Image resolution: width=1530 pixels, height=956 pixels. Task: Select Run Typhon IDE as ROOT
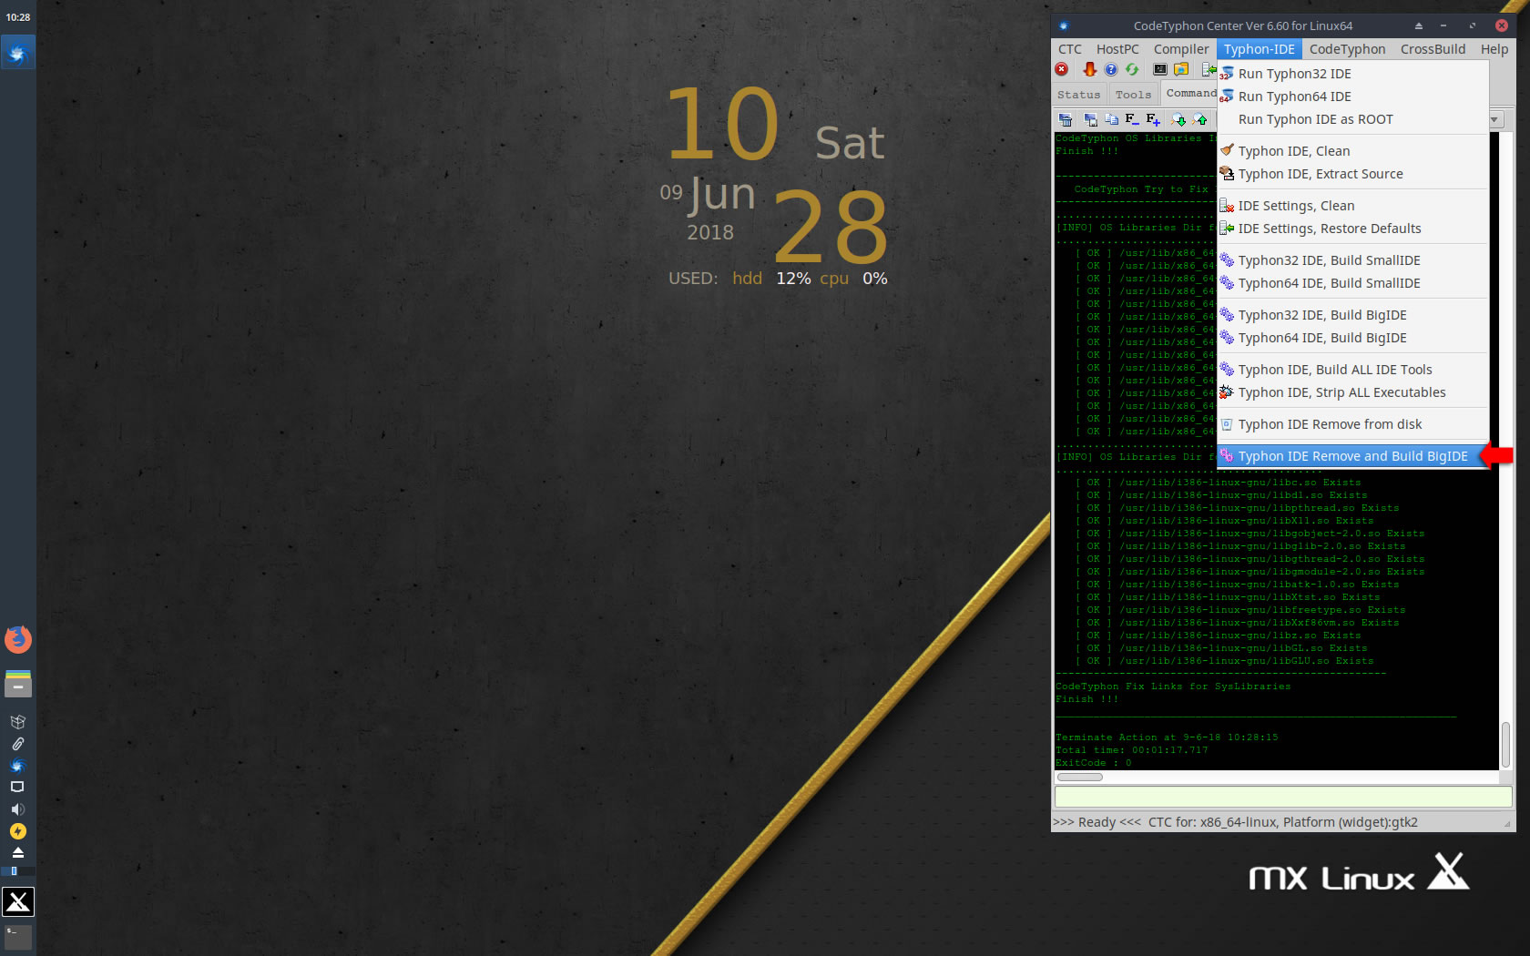tap(1352, 119)
